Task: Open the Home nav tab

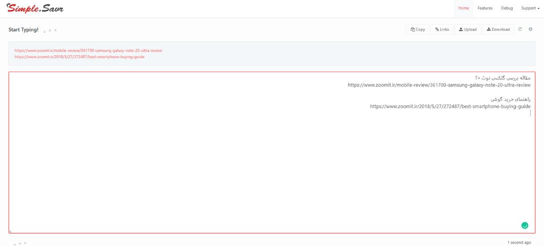Action: (463, 9)
